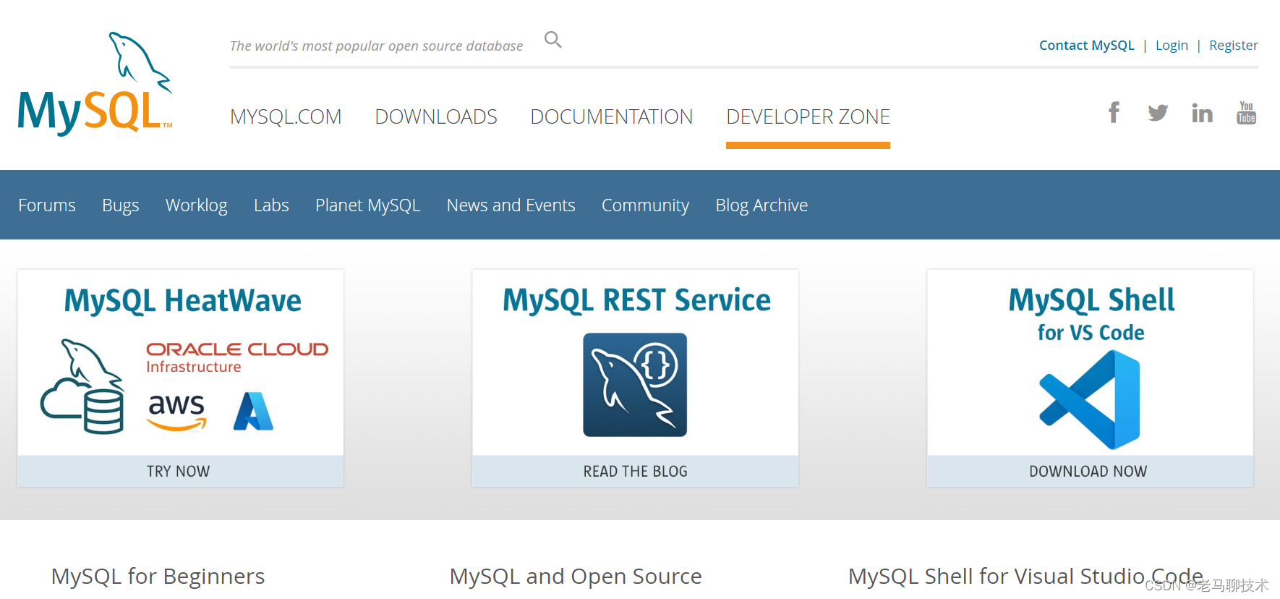Open the DOCUMENTATION tab

pyautogui.click(x=612, y=116)
